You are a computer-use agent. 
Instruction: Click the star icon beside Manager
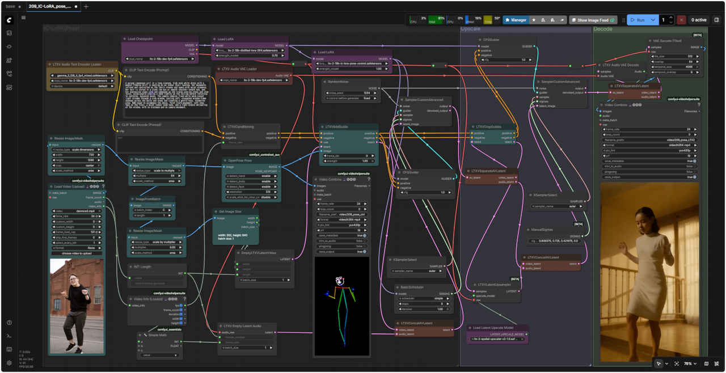tap(534, 20)
